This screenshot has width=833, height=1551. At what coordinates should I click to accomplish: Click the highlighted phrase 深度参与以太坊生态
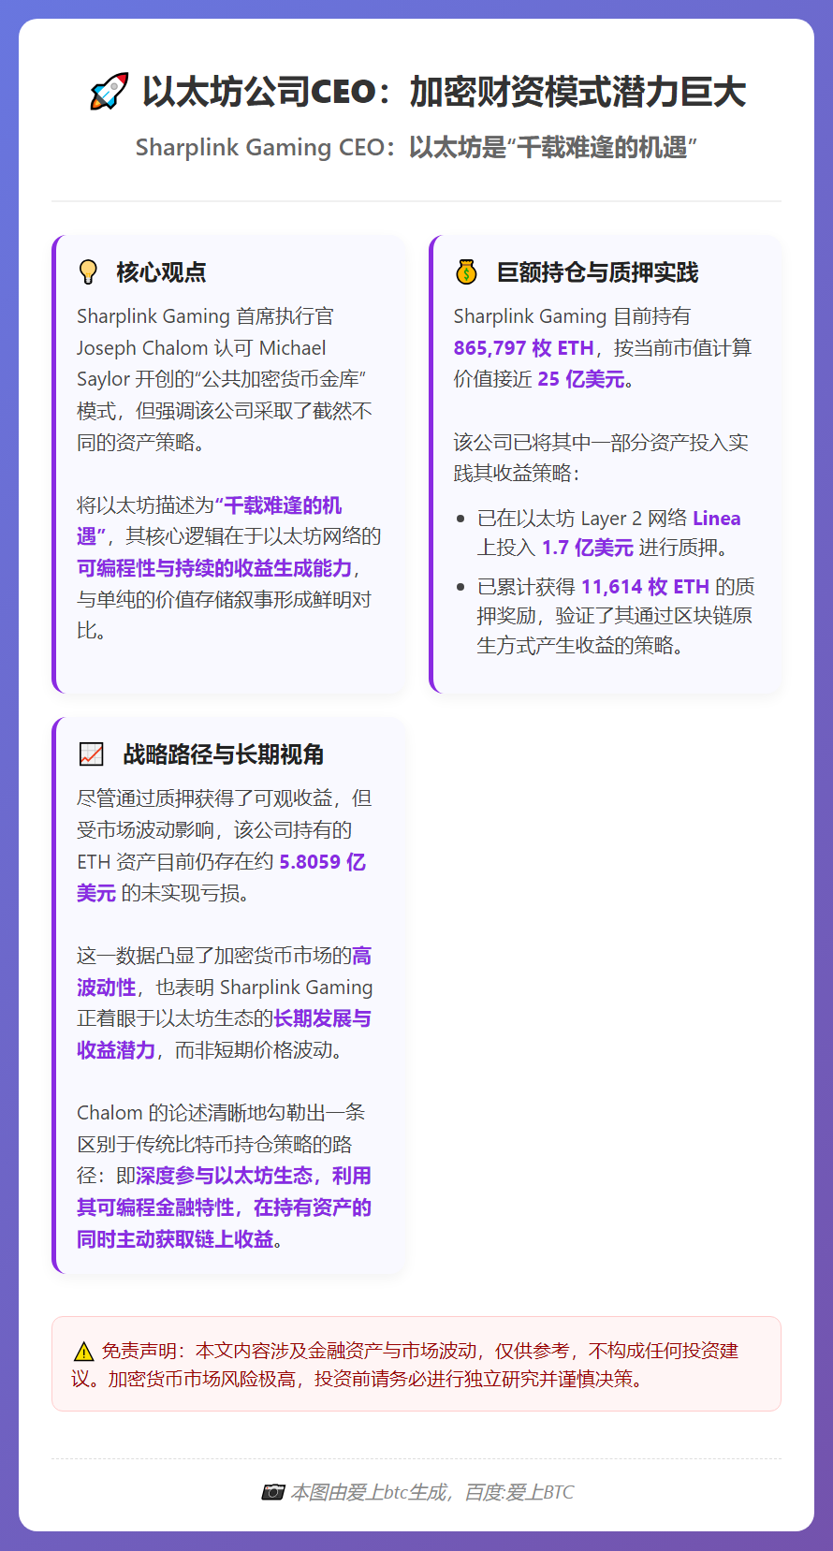225,1176
